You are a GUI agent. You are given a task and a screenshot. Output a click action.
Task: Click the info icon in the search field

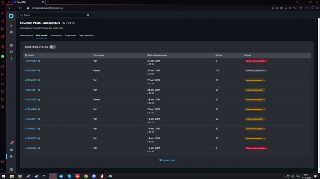click(88, 15)
